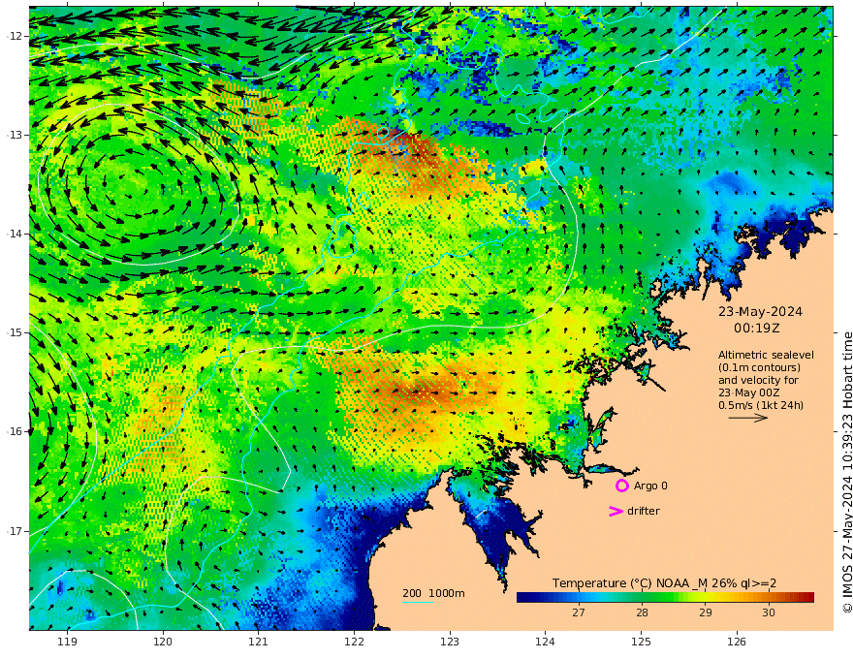The width and height of the screenshot is (853, 659).
Task: Click latitude label -15 on left axis
Action: coord(15,332)
